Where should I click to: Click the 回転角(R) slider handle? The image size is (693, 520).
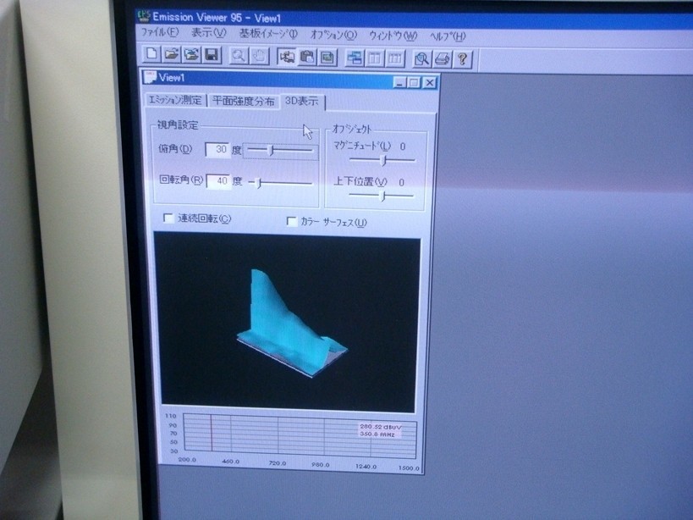(x=259, y=183)
